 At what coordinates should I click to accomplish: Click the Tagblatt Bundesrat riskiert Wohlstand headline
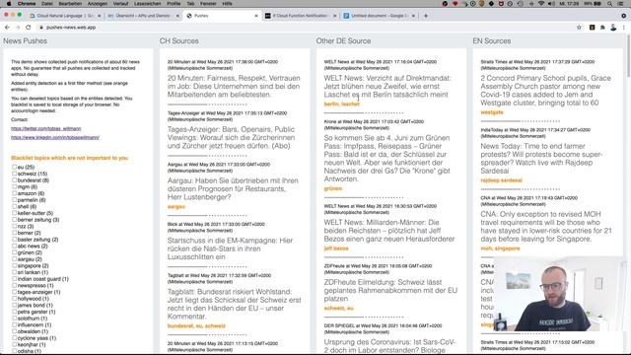pos(235,304)
